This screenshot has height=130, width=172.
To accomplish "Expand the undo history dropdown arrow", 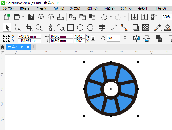I will pos(111,17).
